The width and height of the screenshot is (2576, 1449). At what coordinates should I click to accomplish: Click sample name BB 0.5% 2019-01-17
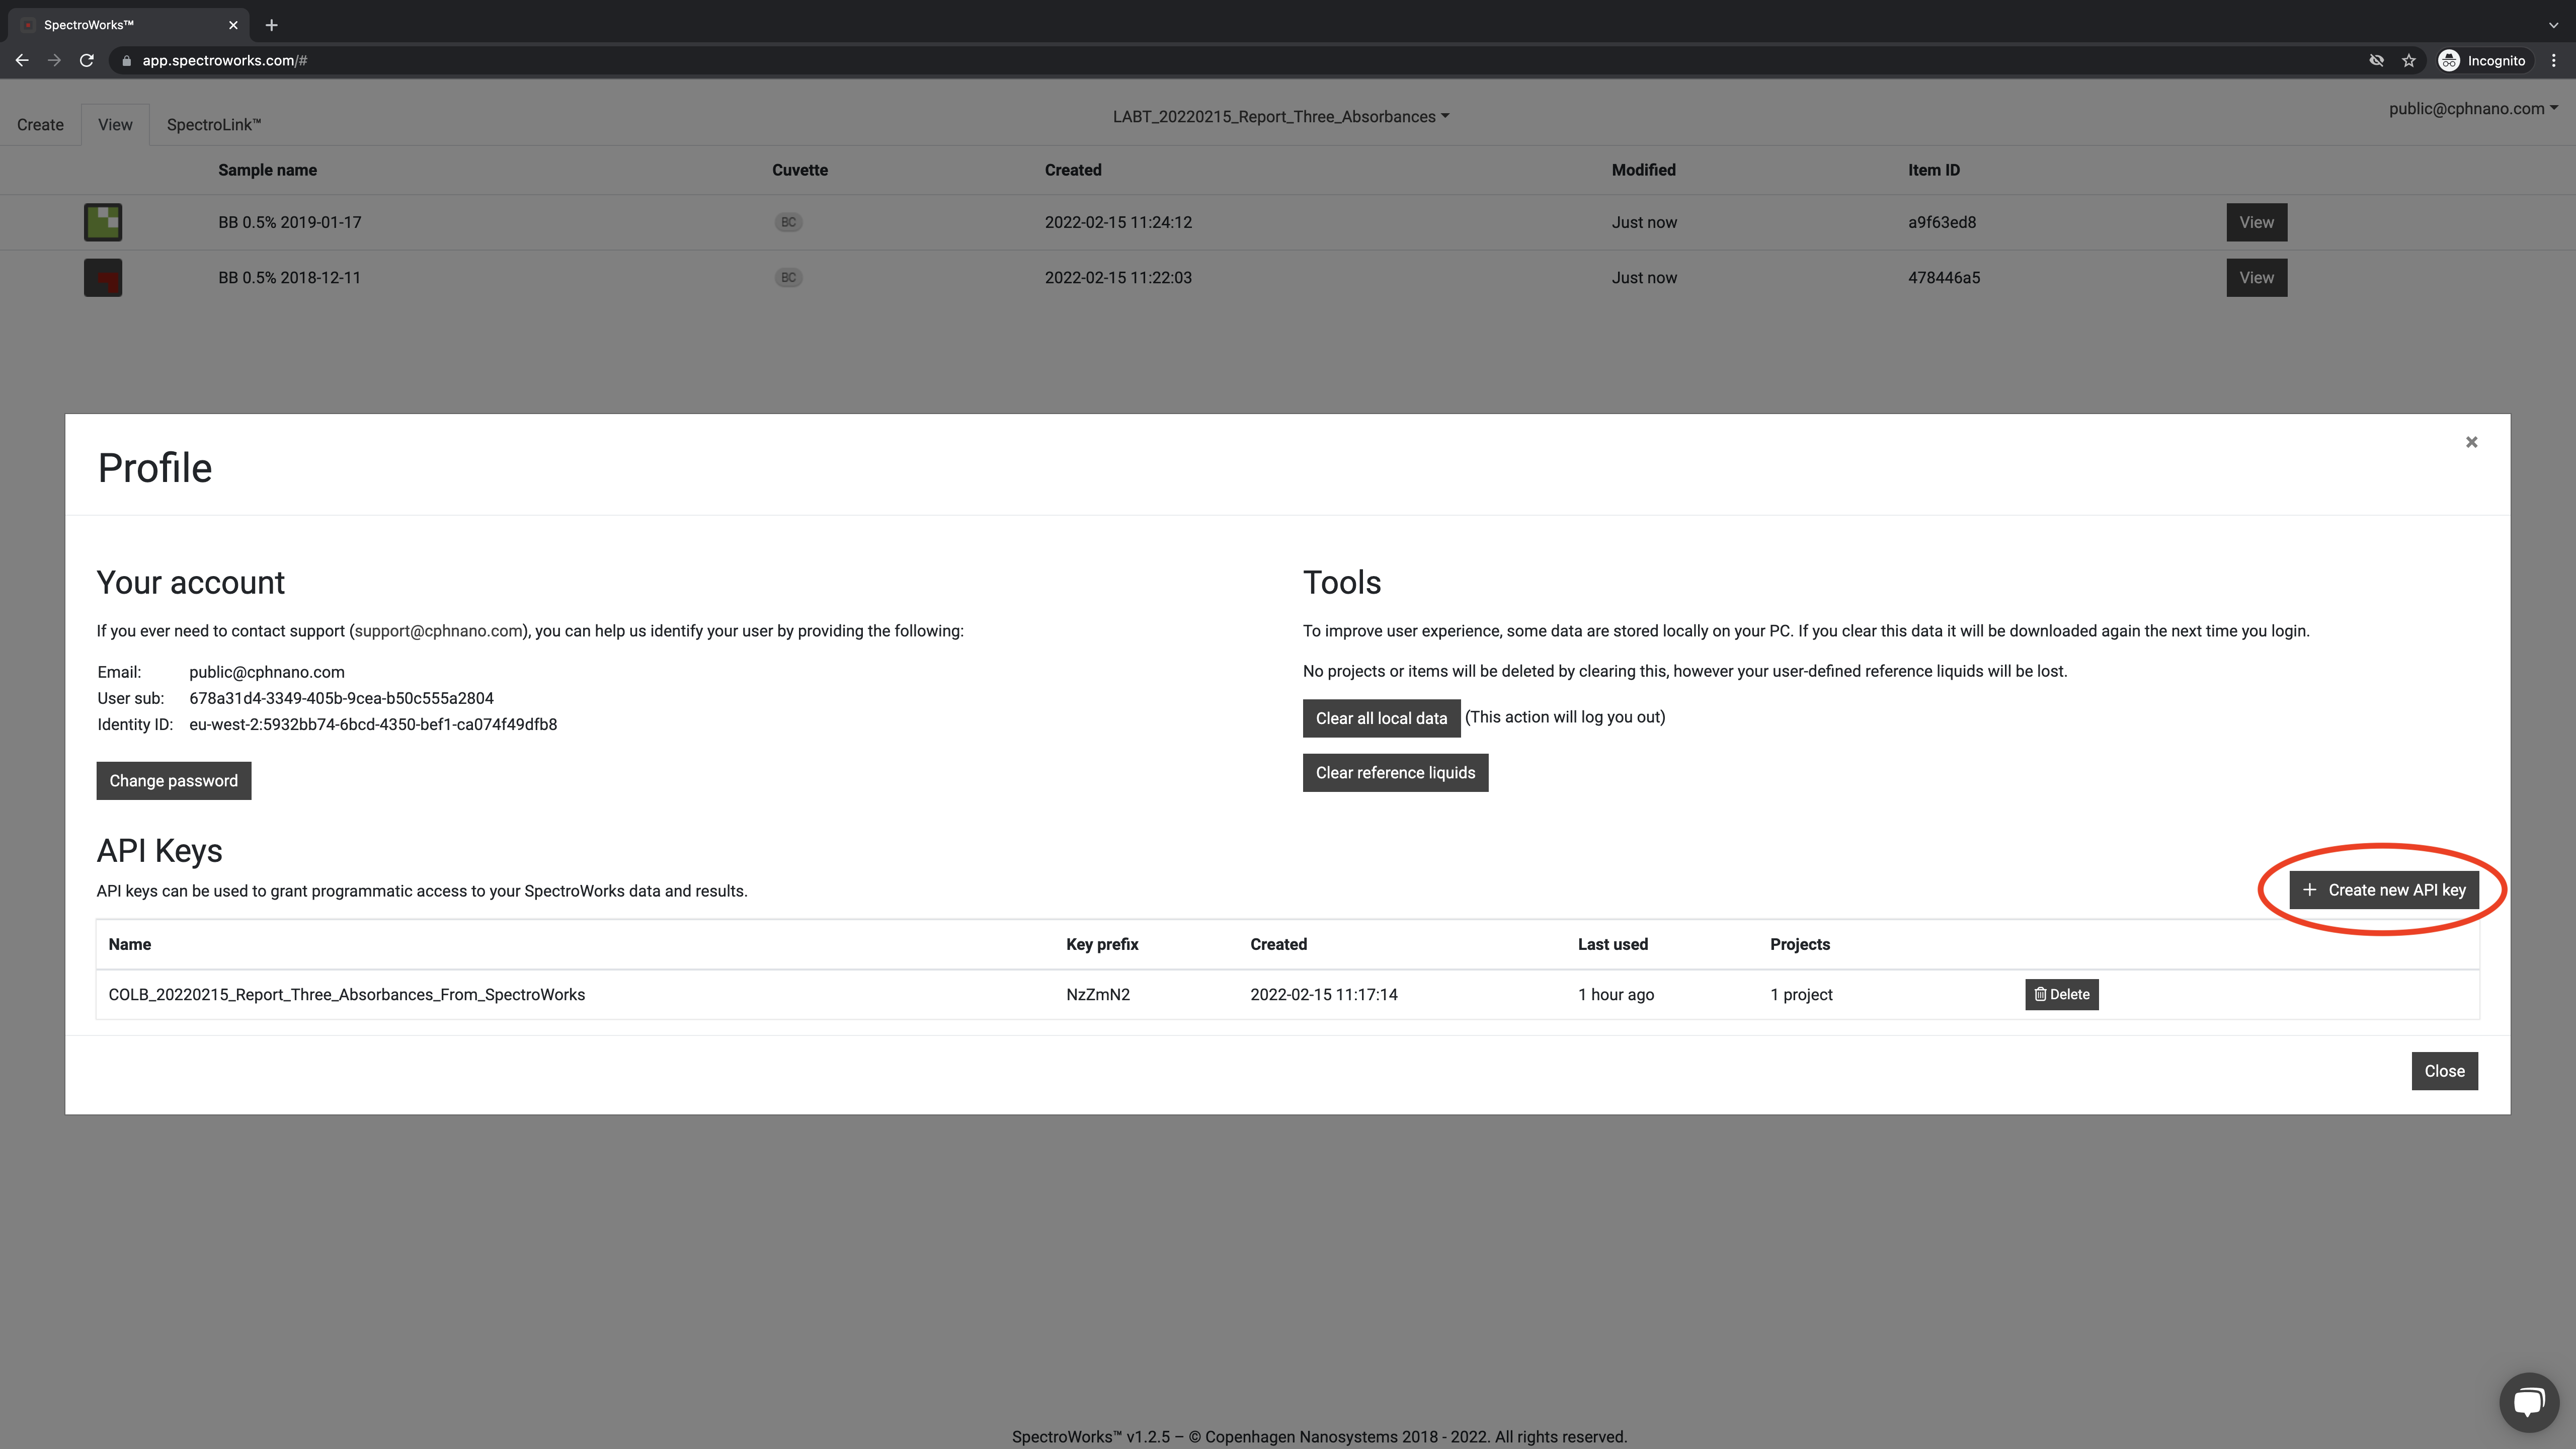click(x=289, y=222)
